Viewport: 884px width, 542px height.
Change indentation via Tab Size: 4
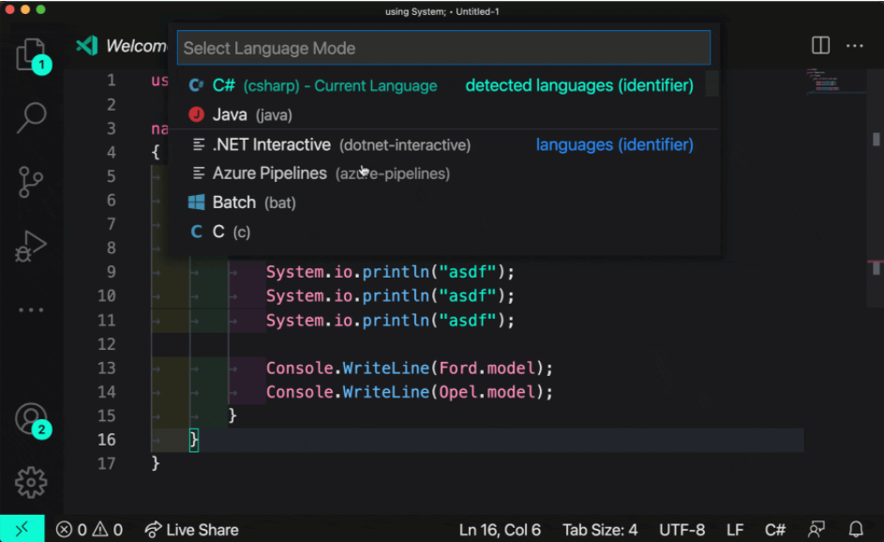click(x=600, y=530)
